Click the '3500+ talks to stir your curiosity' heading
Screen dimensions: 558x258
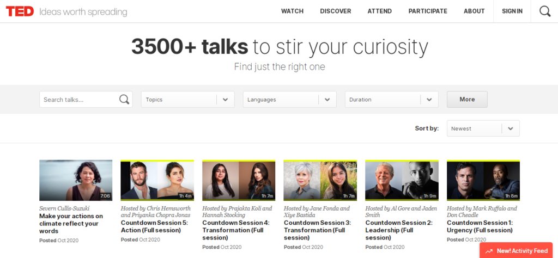(280, 47)
